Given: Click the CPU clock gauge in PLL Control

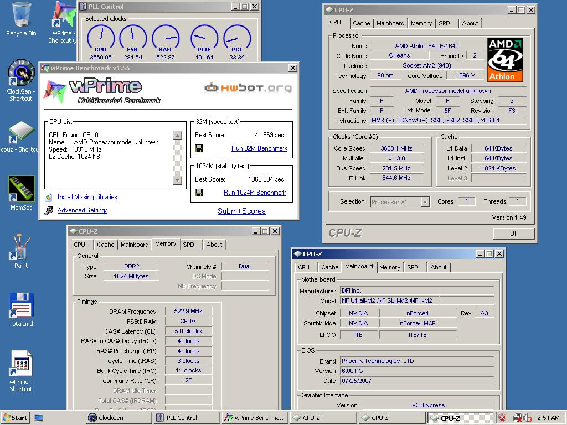Looking at the screenshot, I should coord(101,39).
